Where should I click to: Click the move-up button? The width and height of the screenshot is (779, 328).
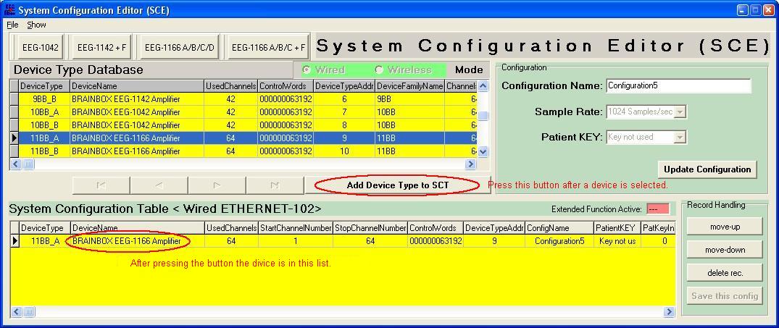coord(725,227)
